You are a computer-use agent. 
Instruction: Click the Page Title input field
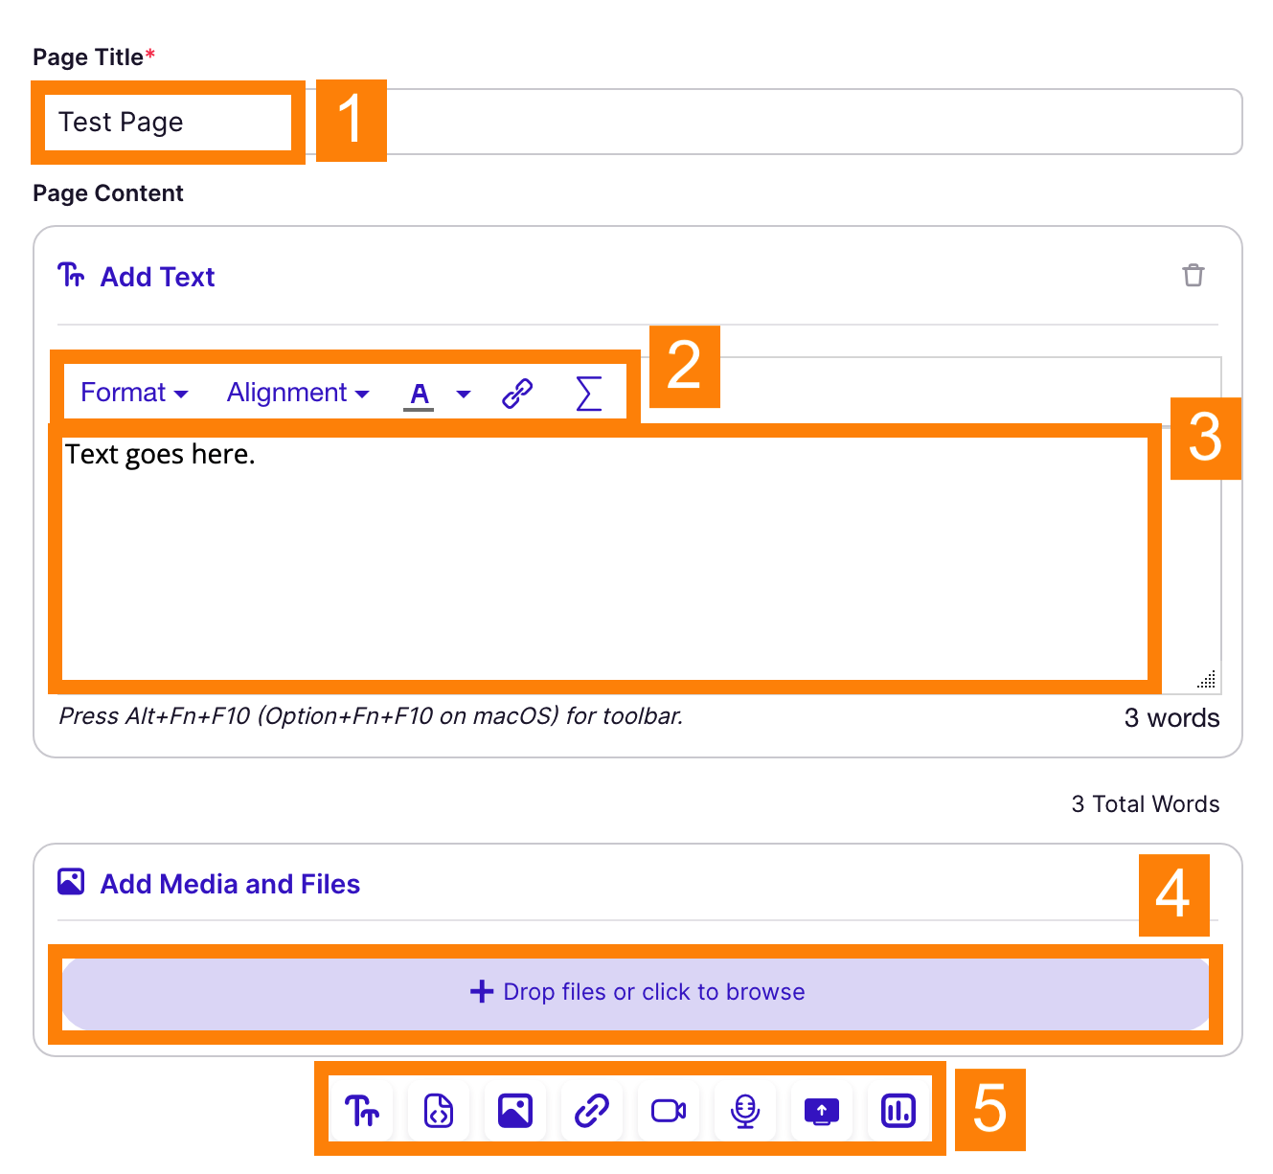[671, 122]
